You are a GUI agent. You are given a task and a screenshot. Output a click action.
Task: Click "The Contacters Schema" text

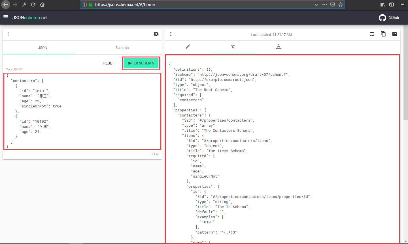[x=227, y=131]
